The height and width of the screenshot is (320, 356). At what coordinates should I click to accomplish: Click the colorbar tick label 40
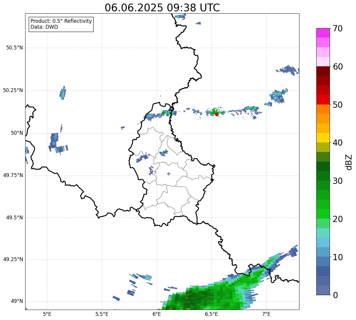coord(338,143)
